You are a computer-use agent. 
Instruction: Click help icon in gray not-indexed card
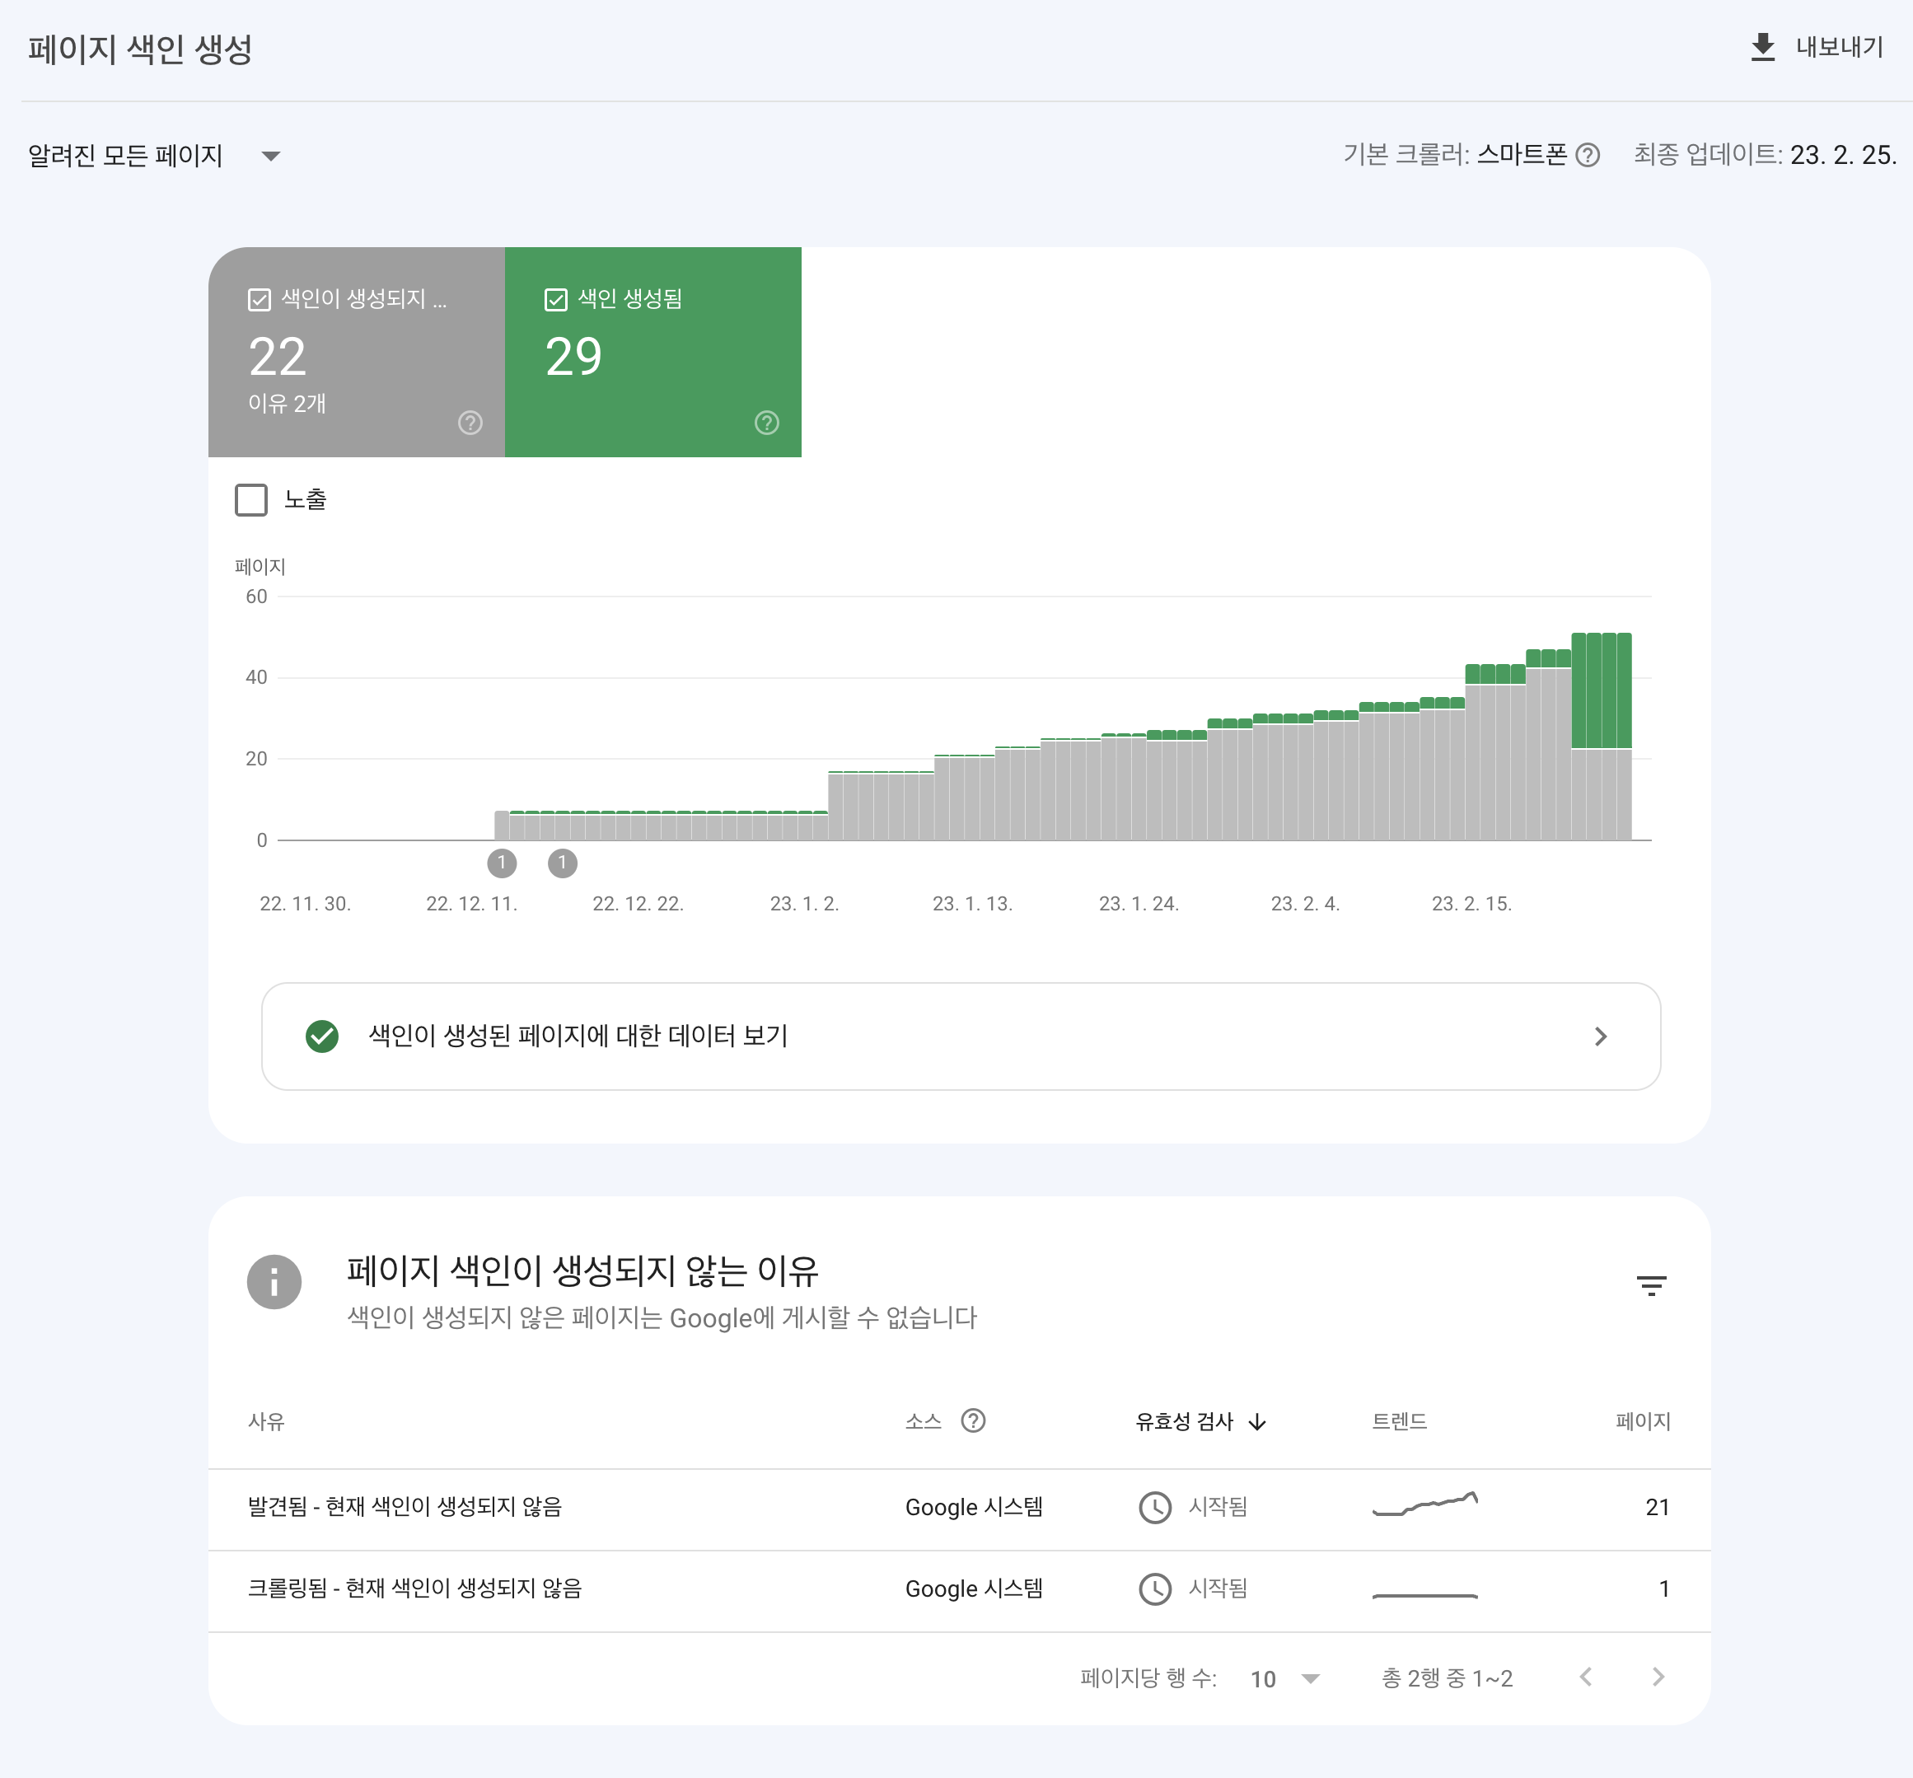pyautogui.click(x=470, y=423)
